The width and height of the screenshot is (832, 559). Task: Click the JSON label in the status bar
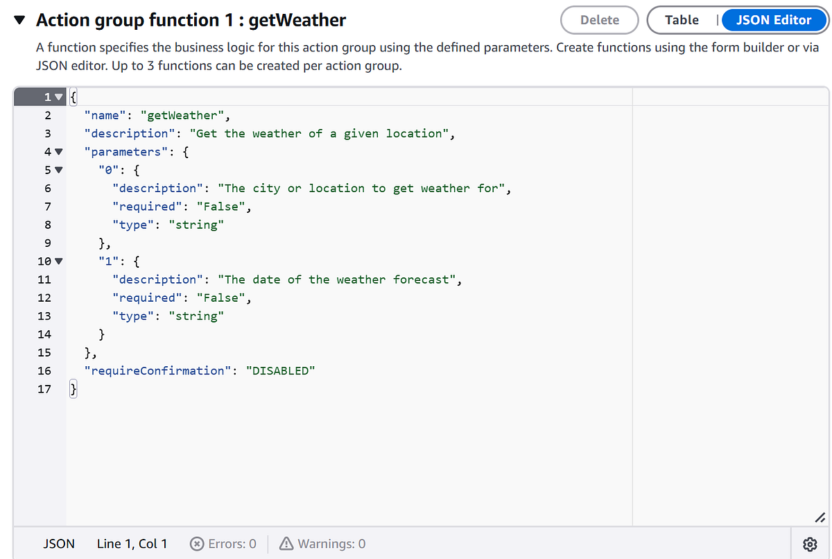click(59, 544)
